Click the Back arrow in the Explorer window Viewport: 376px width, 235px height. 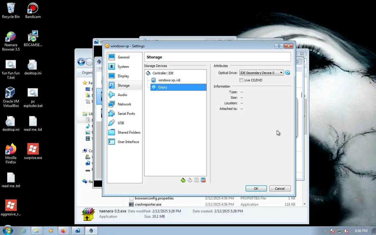tap(81, 62)
